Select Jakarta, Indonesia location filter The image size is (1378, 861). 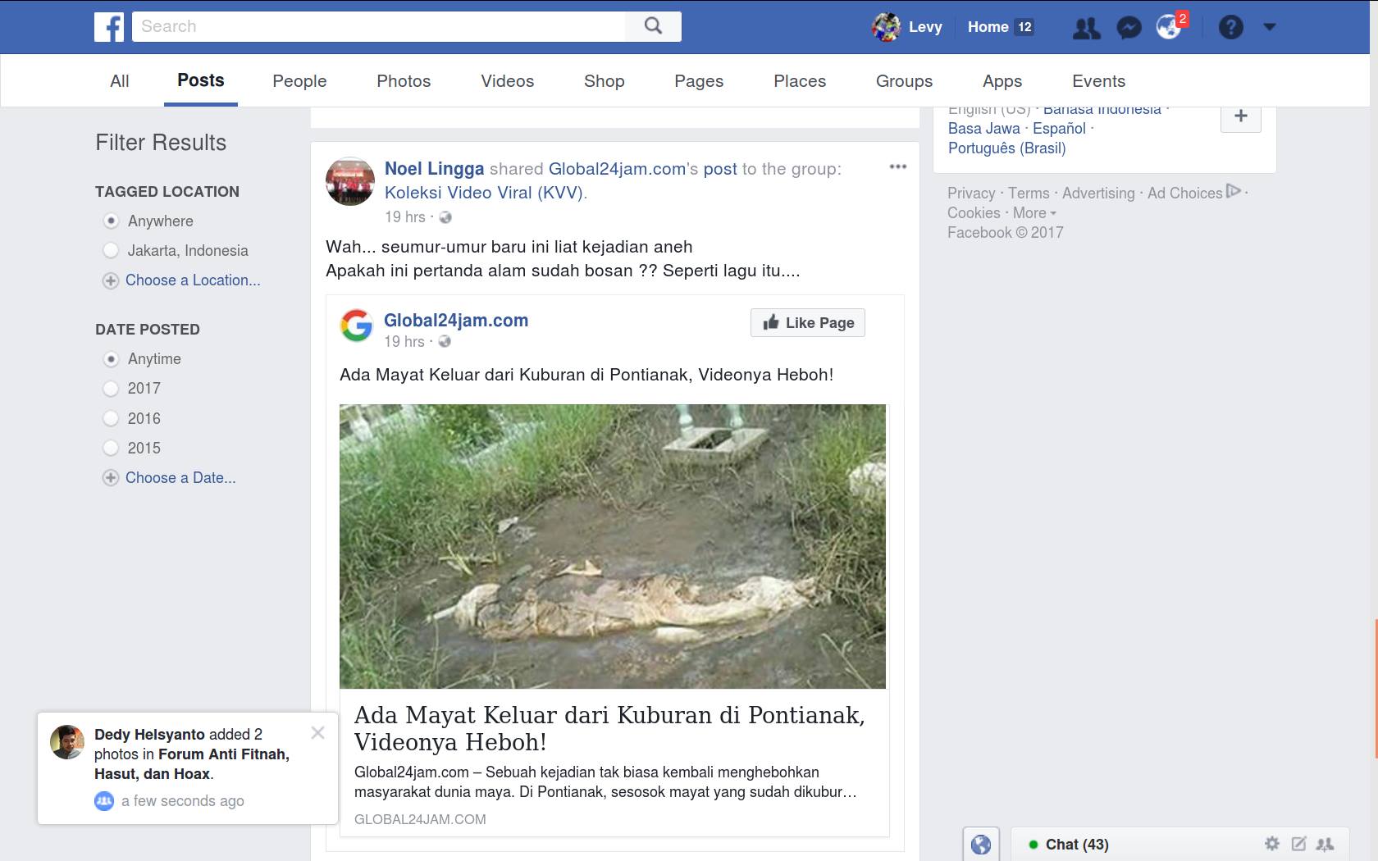click(x=111, y=251)
